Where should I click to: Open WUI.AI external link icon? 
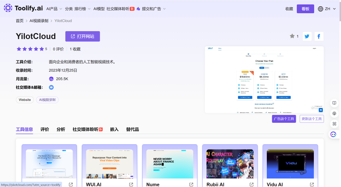coord(131,184)
